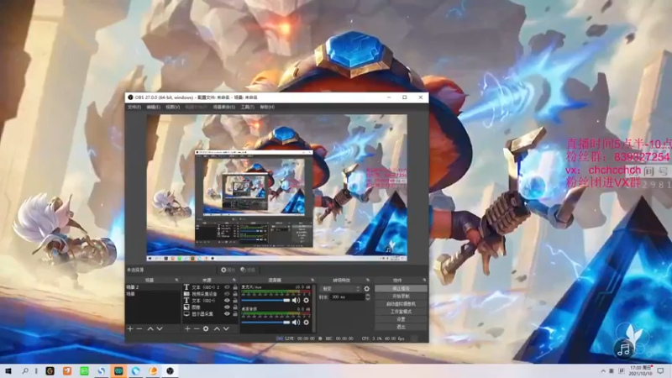672x378 pixels.
Task: Click the mixer panel vertical scrollbar
Action: pos(314,308)
